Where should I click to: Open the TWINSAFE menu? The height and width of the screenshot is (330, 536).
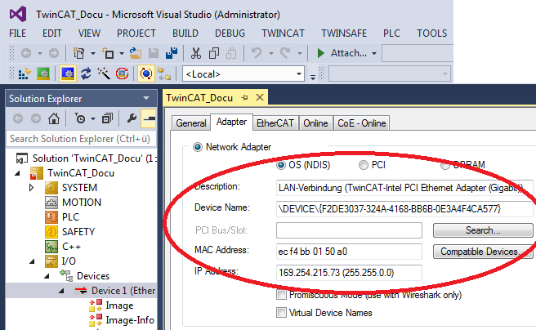tap(343, 33)
